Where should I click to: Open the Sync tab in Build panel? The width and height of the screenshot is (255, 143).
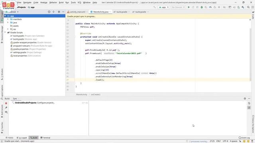[15, 99]
